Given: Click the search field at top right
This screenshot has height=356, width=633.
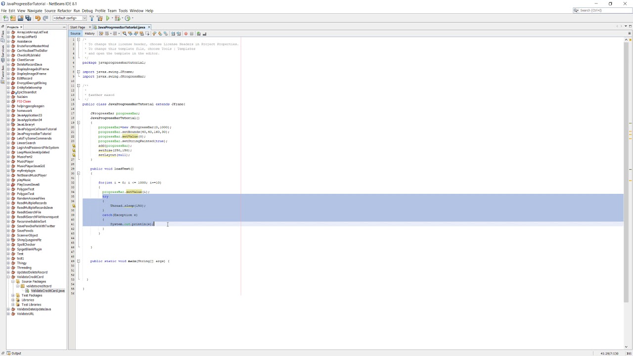Looking at the screenshot, I should tap(602, 10).
